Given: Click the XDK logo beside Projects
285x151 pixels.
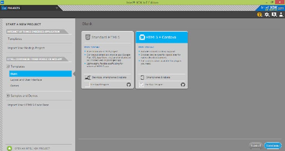Looking at the screenshot, I should point(4,8).
